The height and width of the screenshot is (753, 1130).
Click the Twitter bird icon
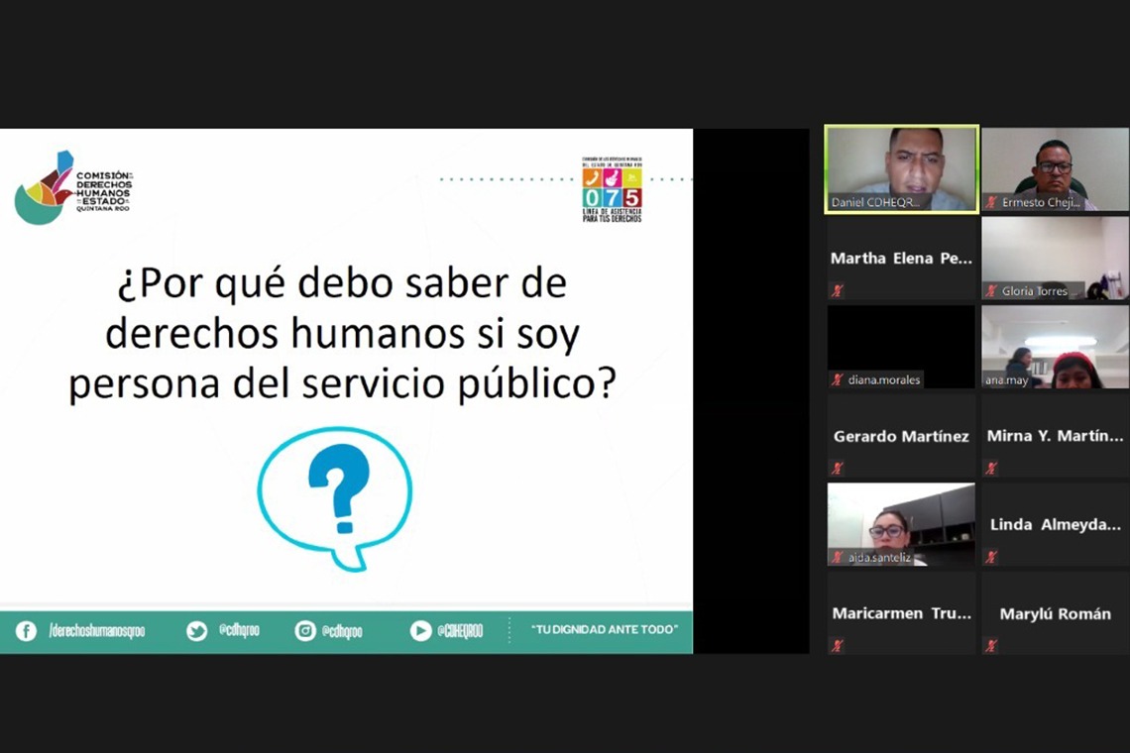[197, 631]
